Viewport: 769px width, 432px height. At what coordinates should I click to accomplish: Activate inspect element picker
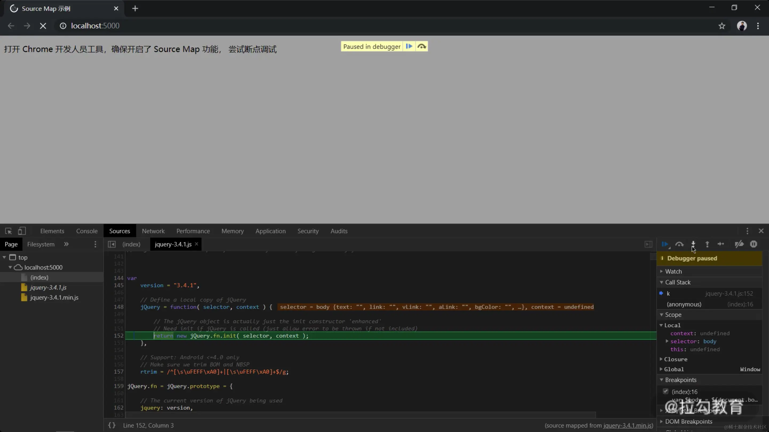click(8, 231)
